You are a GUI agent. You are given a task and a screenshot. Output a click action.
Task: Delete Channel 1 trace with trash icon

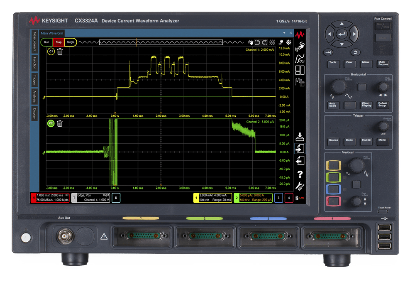pyautogui.click(x=60, y=52)
